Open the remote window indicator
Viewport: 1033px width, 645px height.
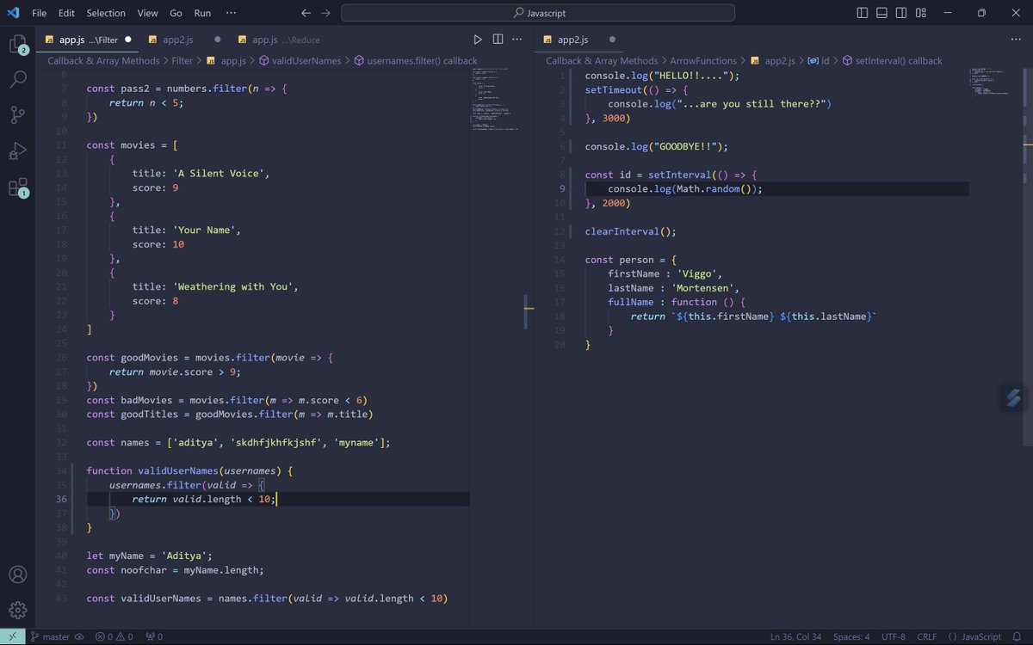click(12, 636)
